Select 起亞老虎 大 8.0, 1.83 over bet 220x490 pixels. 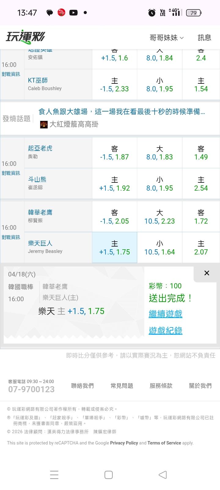tap(159, 153)
